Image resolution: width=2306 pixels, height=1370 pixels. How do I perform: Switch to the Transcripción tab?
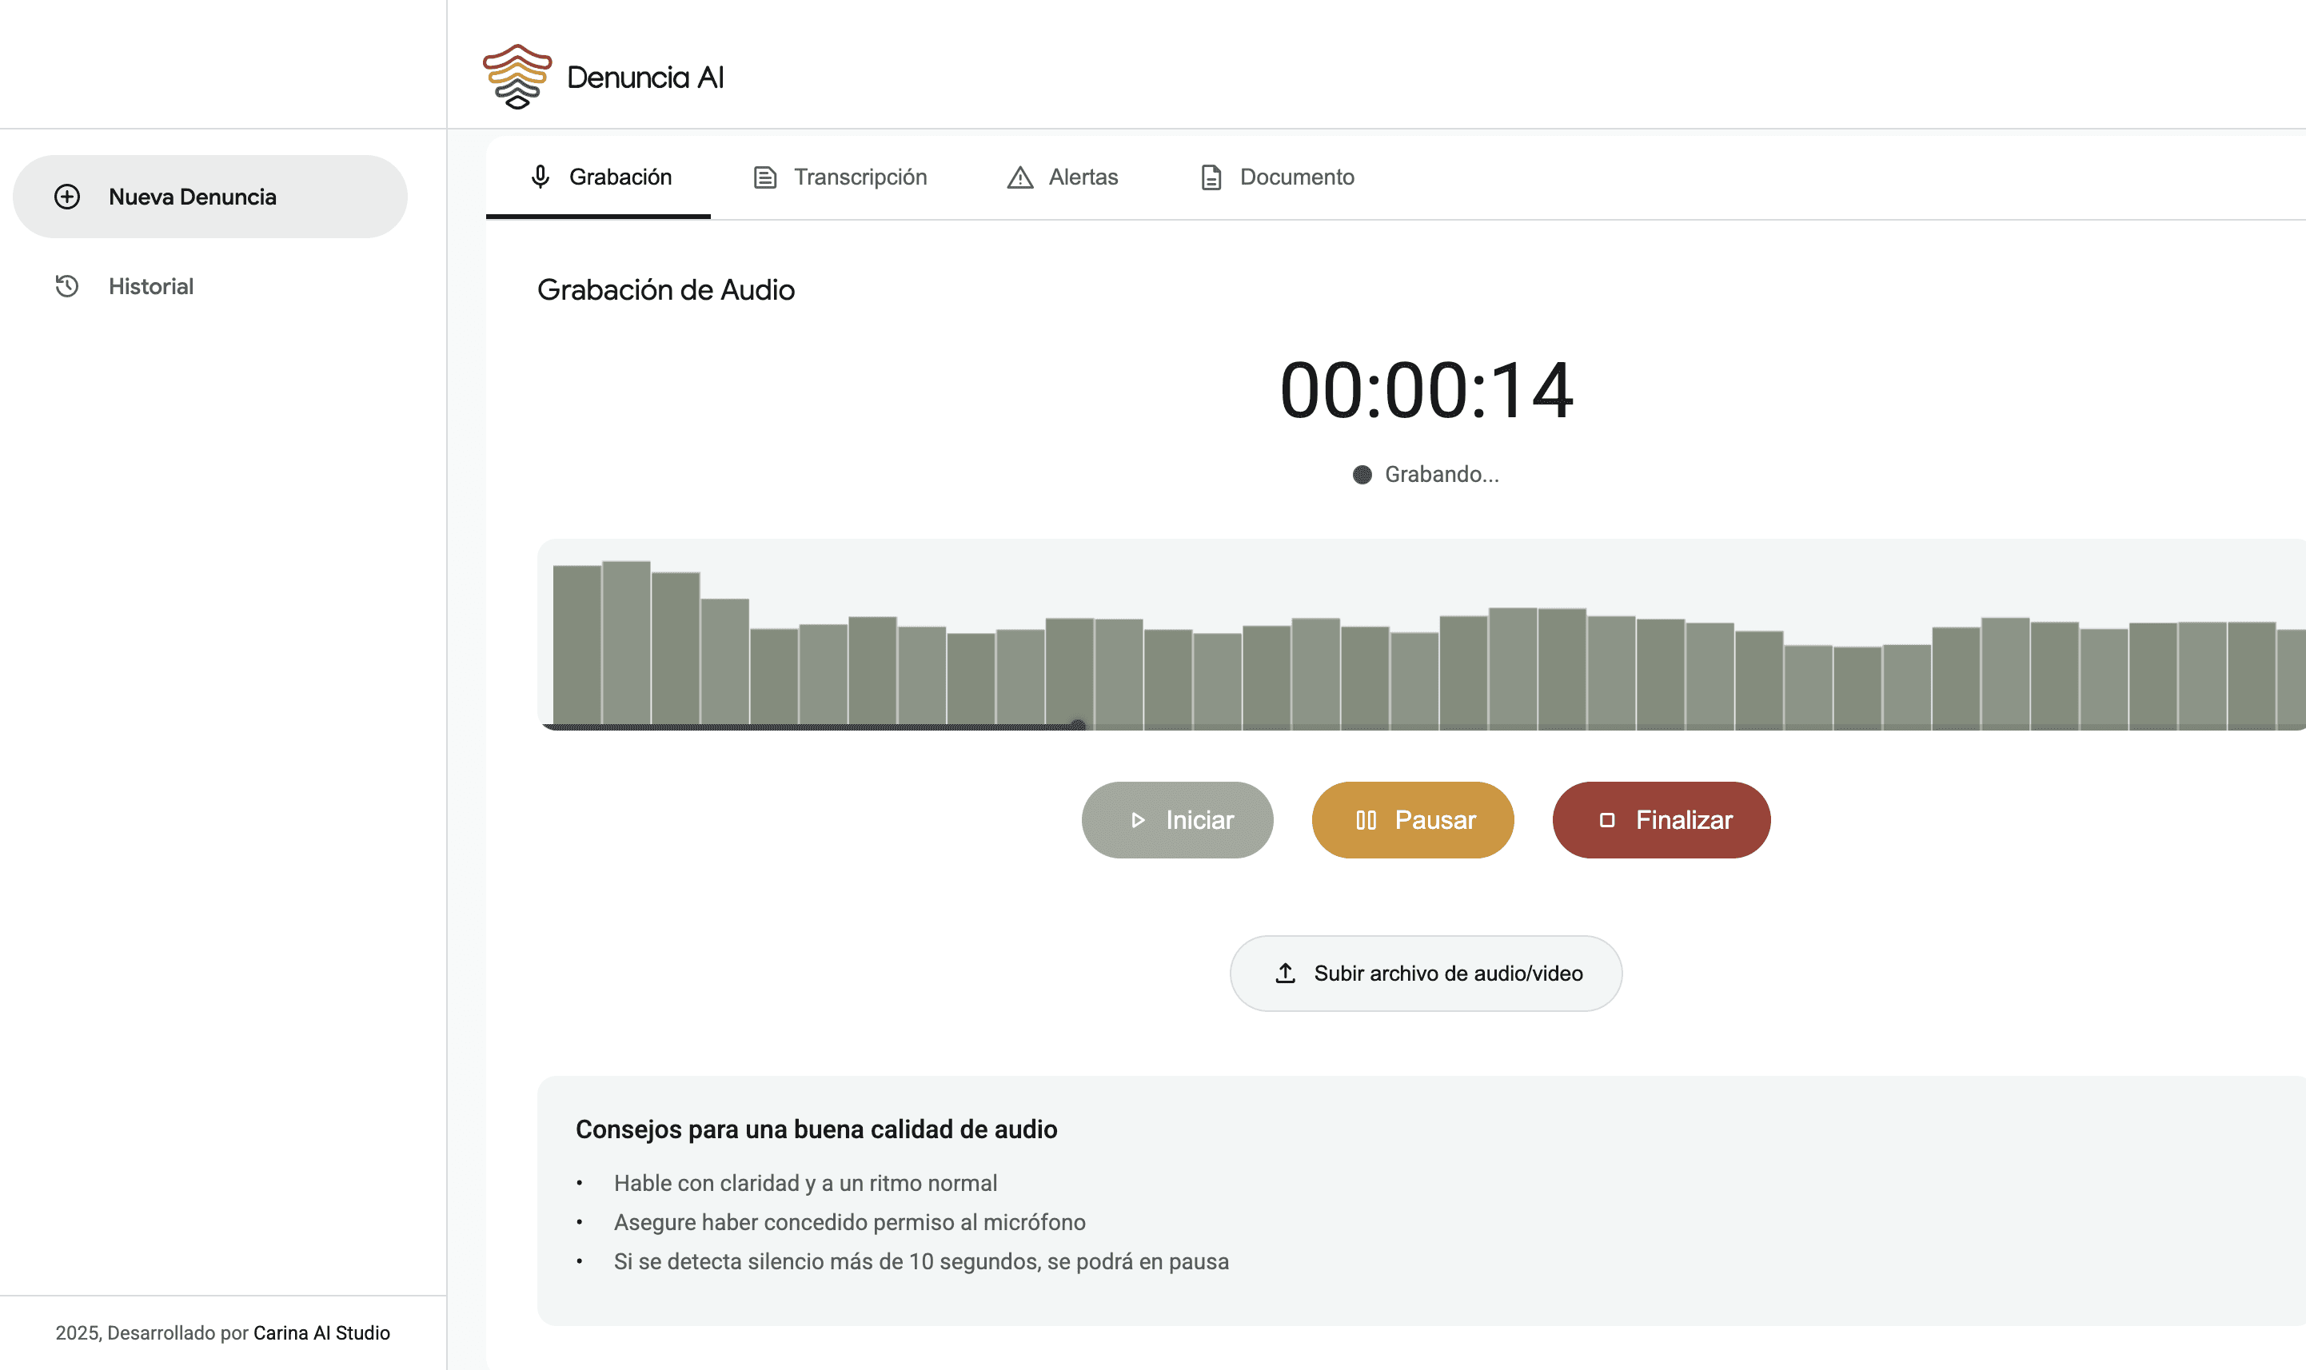pyautogui.click(x=859, y=177)
